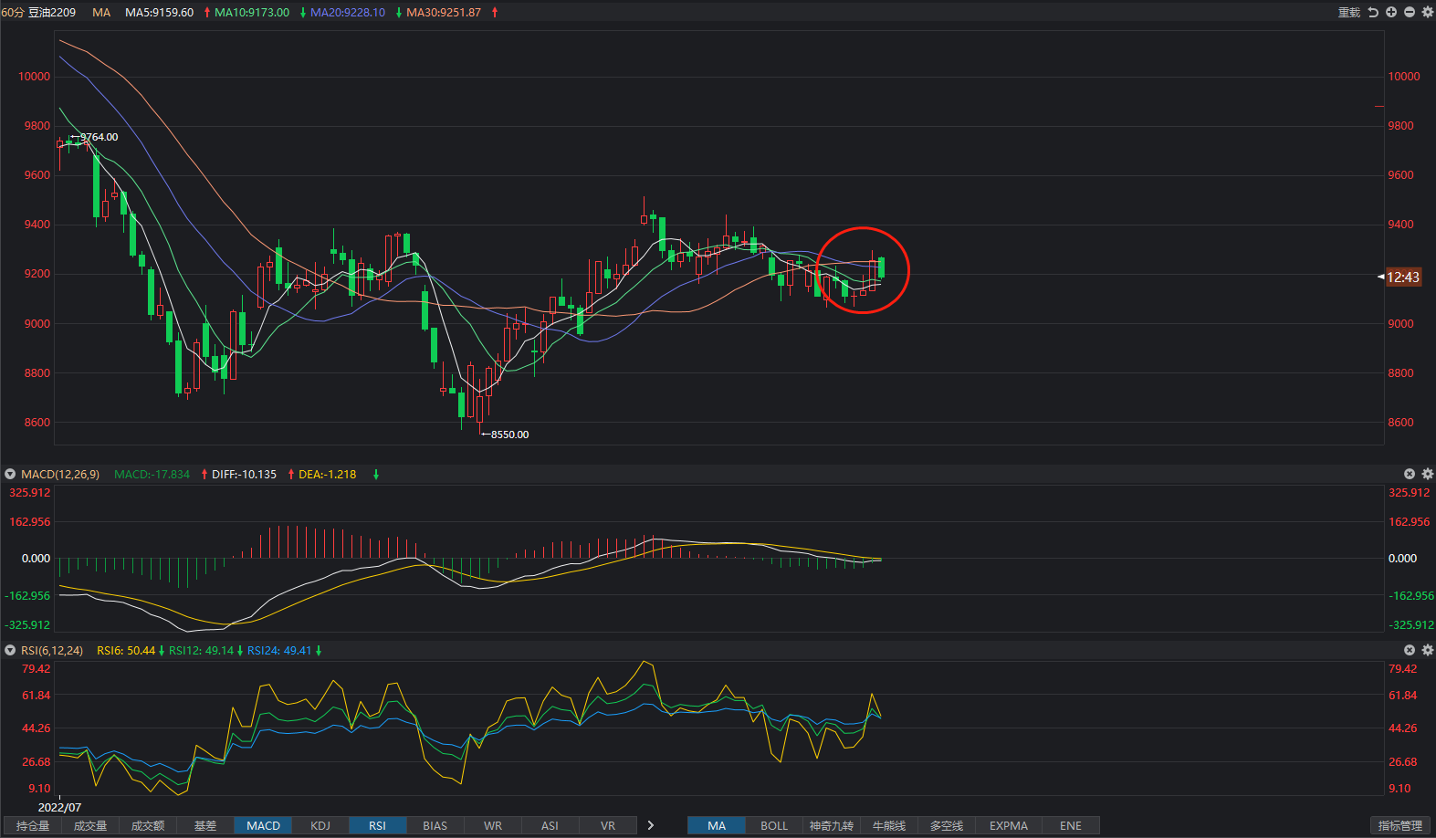Select the KDJ indicator tab
The height and width of the screenshot is (838, 1436).
pos(320,825)
